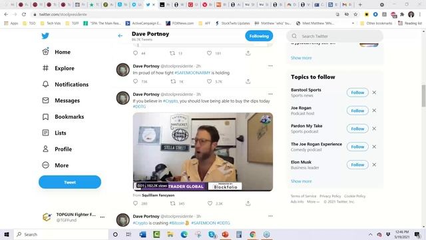
Task: Open the Squilliam Fancyson source link
Action: [158, 195]
